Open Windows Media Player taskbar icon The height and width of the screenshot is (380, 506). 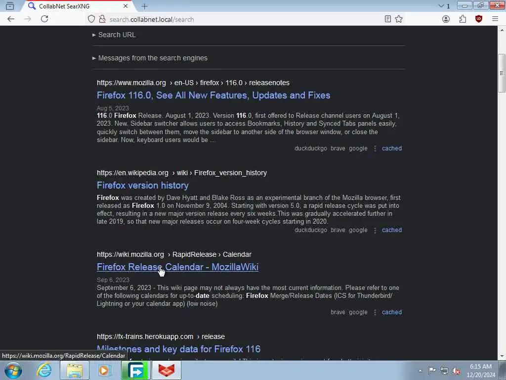click(104, 370)
